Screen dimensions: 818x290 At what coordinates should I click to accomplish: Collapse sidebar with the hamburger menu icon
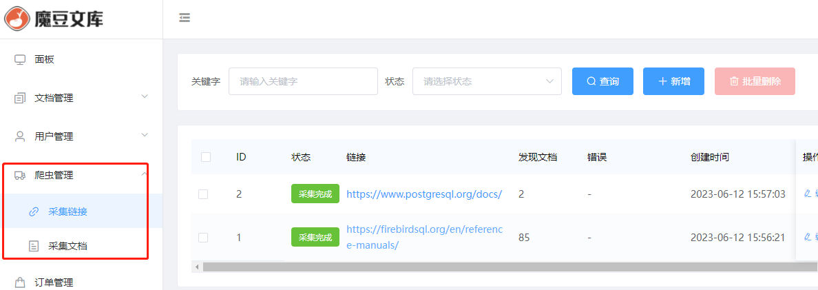coord(185,18)
